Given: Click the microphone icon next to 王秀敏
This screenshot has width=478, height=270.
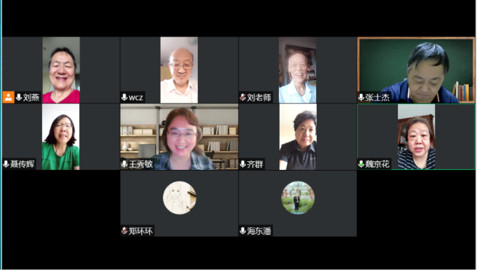Looking at the screenshot, I should (124, 164).
